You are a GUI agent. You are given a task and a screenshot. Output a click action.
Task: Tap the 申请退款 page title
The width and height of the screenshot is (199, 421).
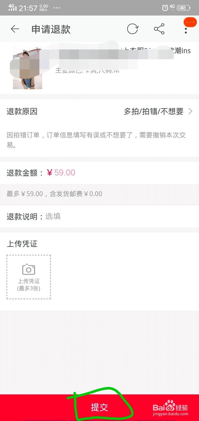pos(51,29)
